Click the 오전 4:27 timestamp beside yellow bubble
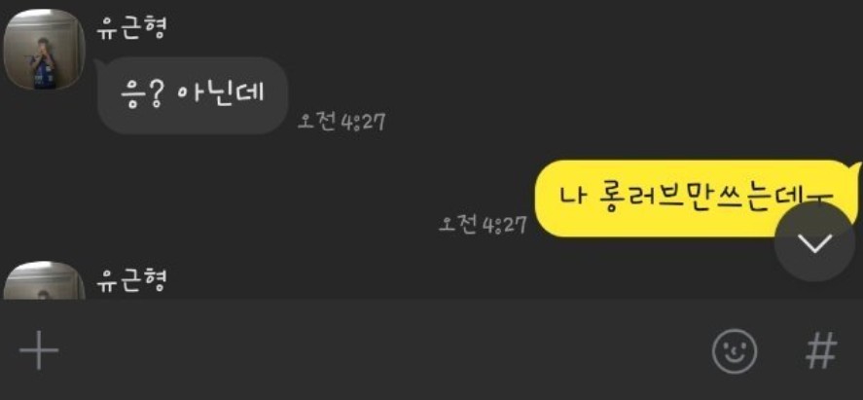This screenshot has width=863, height=400. [483, 225]
